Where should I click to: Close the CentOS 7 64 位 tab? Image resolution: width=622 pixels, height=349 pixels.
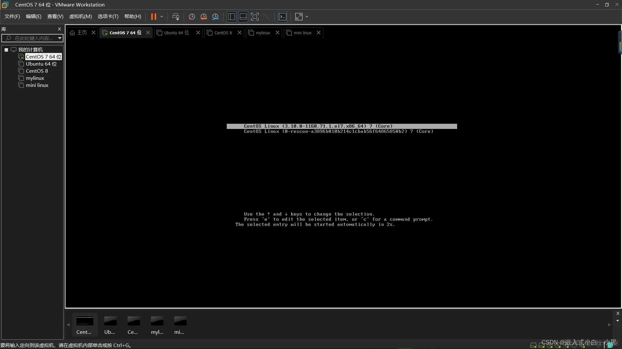click(148, 33)
